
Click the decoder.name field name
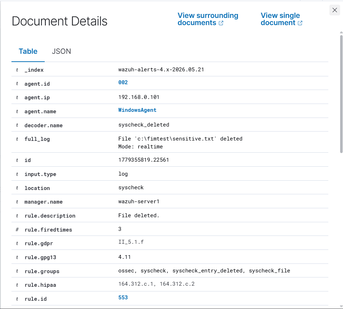(x=44, y=125)
